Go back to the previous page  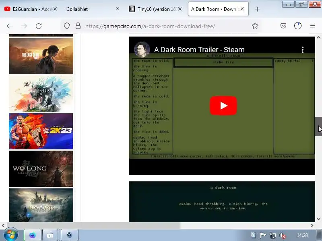(10, 26)
